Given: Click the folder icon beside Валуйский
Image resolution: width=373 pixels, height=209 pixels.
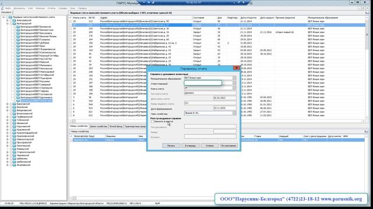Looking at the screenshot, I should (14, 107).
